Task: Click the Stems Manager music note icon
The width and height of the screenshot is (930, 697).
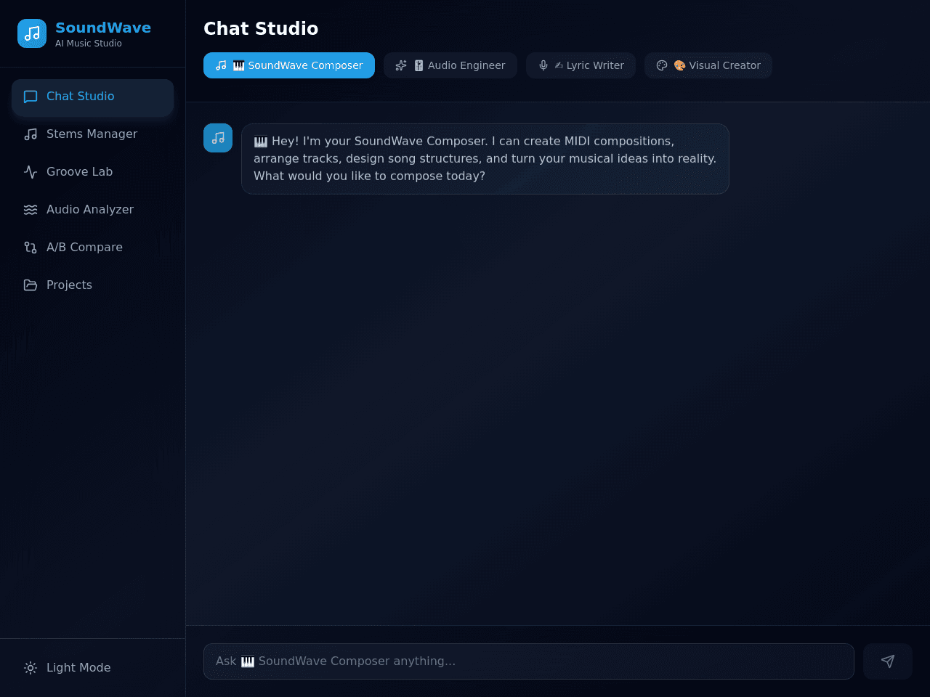Action: 31,134
